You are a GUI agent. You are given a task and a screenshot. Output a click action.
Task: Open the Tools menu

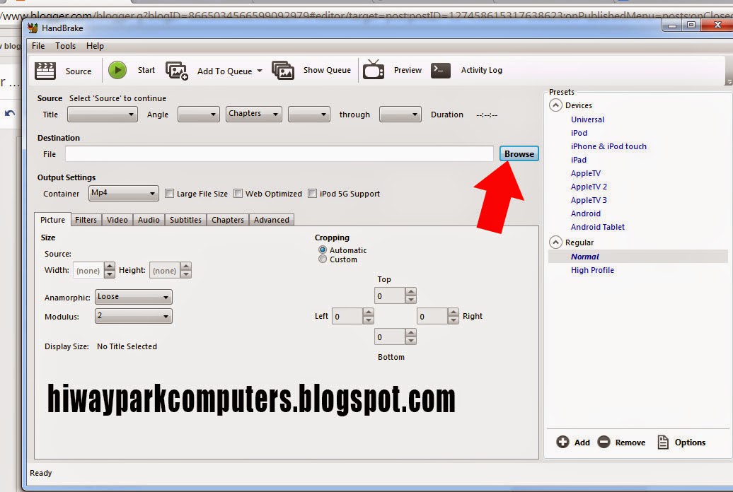(x=65, y=46)
